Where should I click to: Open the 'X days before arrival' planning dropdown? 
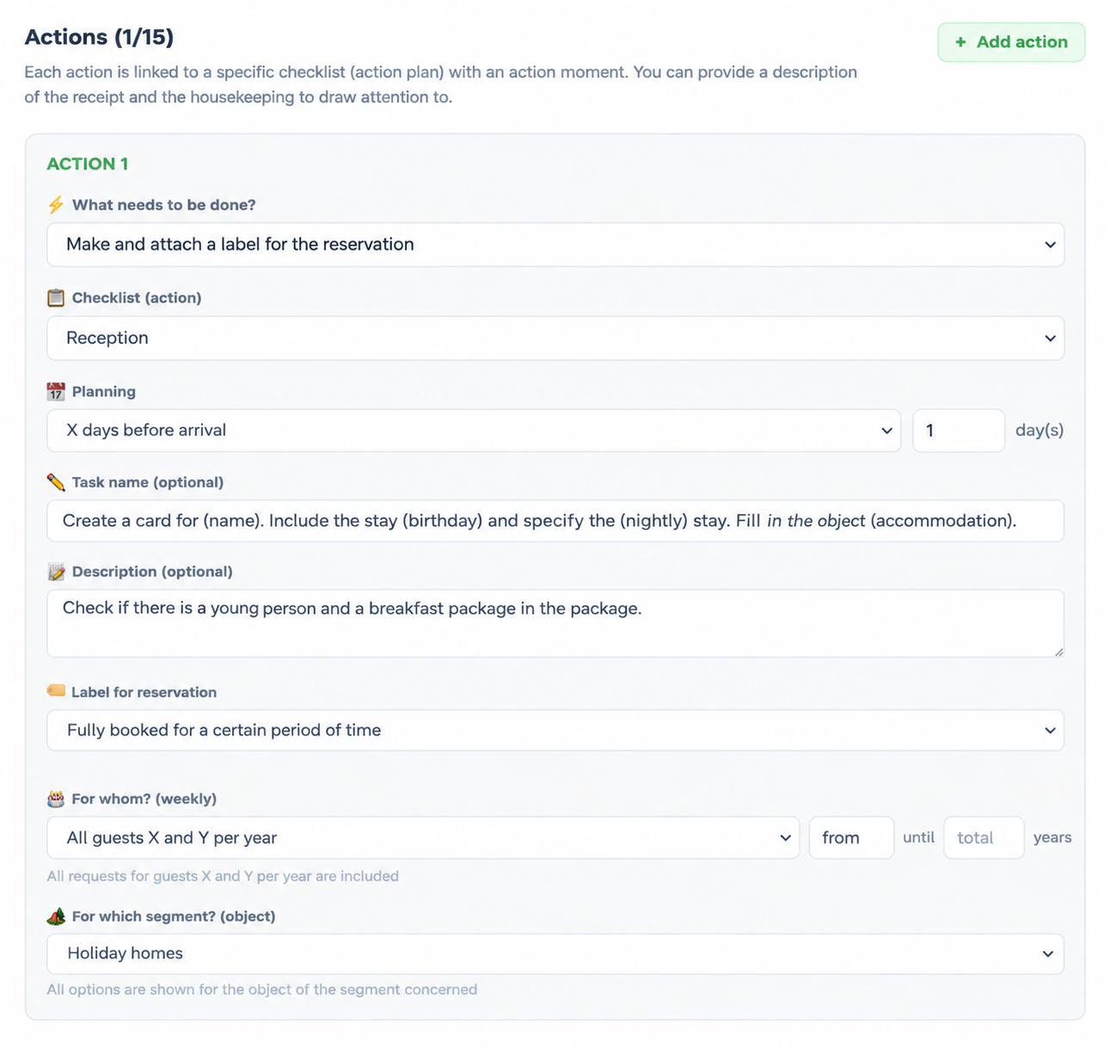pos(474,431)
